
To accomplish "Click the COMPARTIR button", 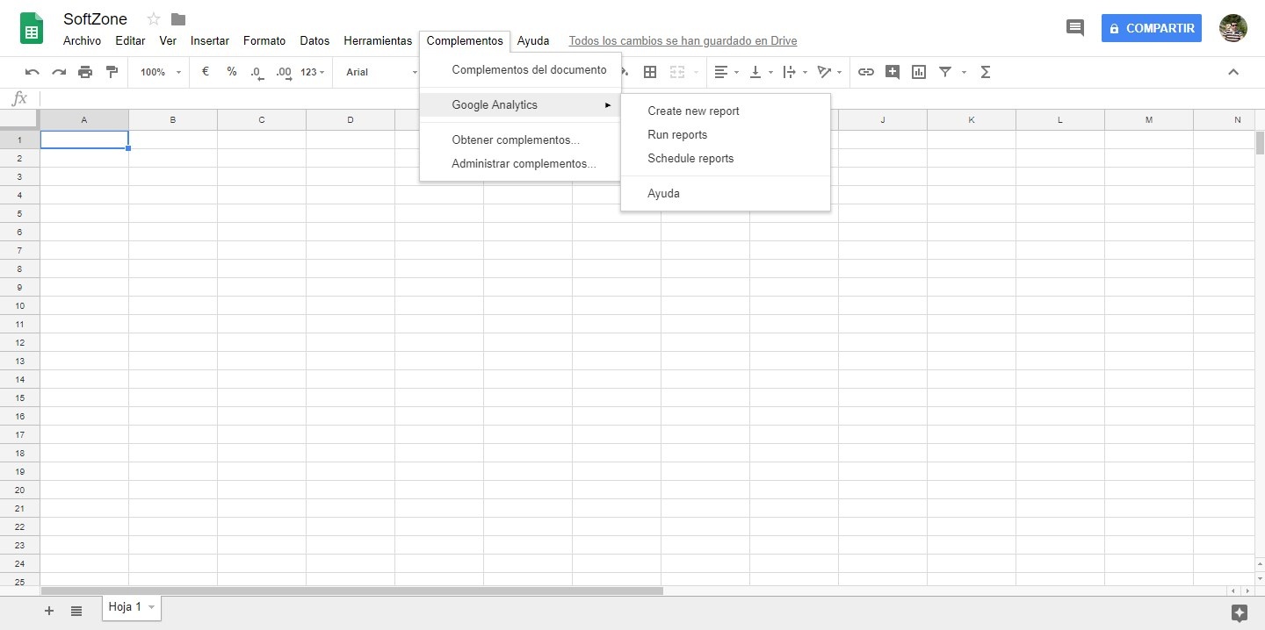I will tap(1152, 28).
